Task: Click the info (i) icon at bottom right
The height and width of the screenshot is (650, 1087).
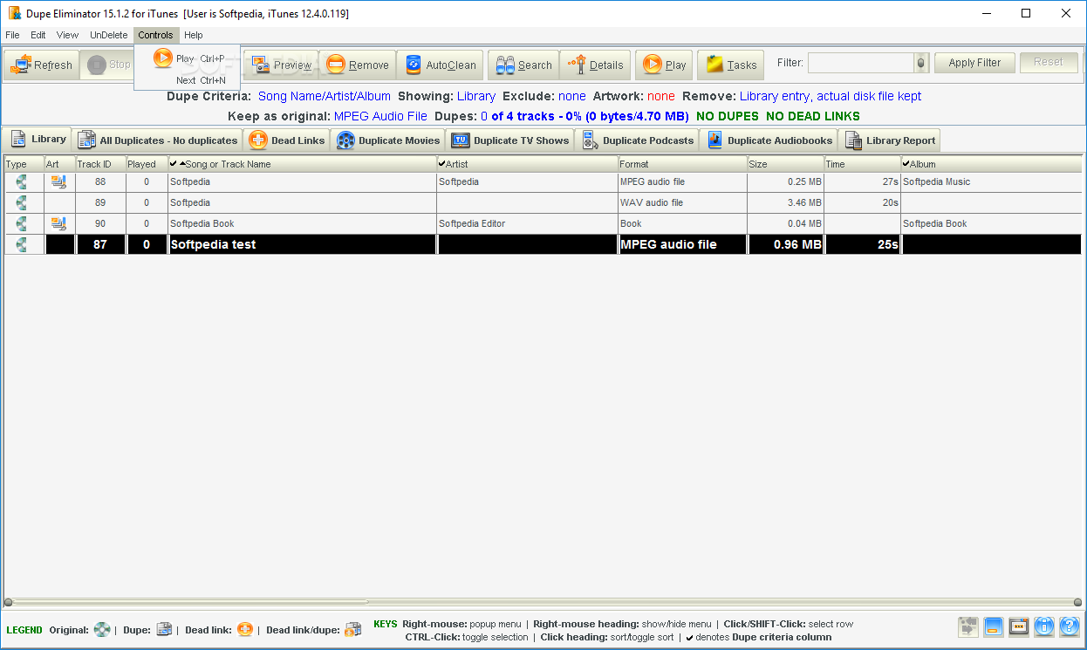Action: 1044,626
